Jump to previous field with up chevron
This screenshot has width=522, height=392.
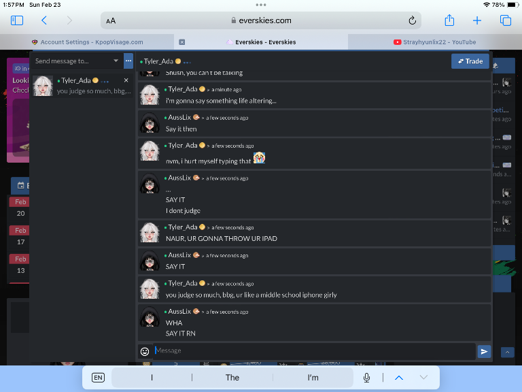399,378
